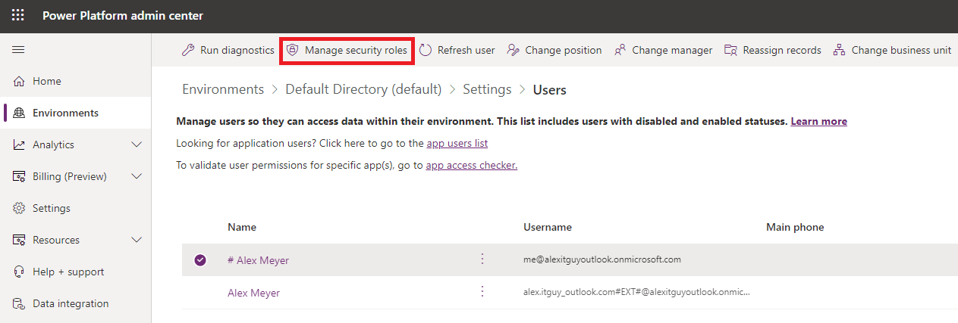Open the Learn more link
The image size is (958, 323).
pyautogui.click(x=819, y=121)
